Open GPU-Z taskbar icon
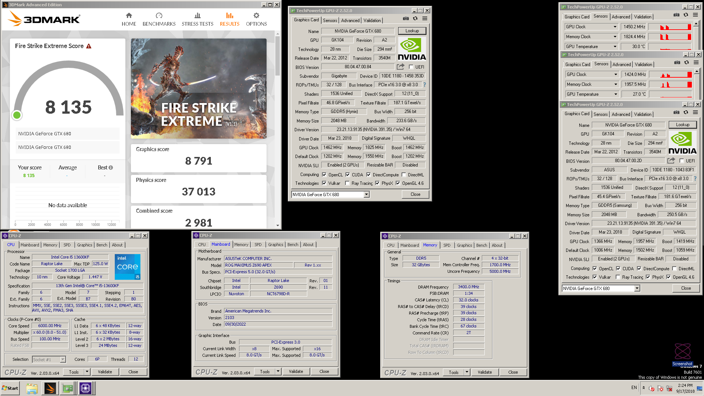The image size is (704, 396). coord(67,388)
